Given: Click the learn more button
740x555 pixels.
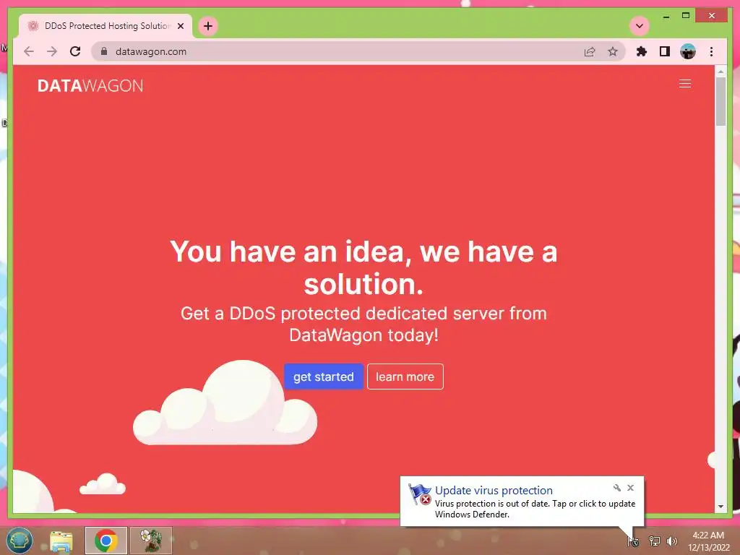Looking at the screenshot, I should pyautogui.click(x=405, y=377).
